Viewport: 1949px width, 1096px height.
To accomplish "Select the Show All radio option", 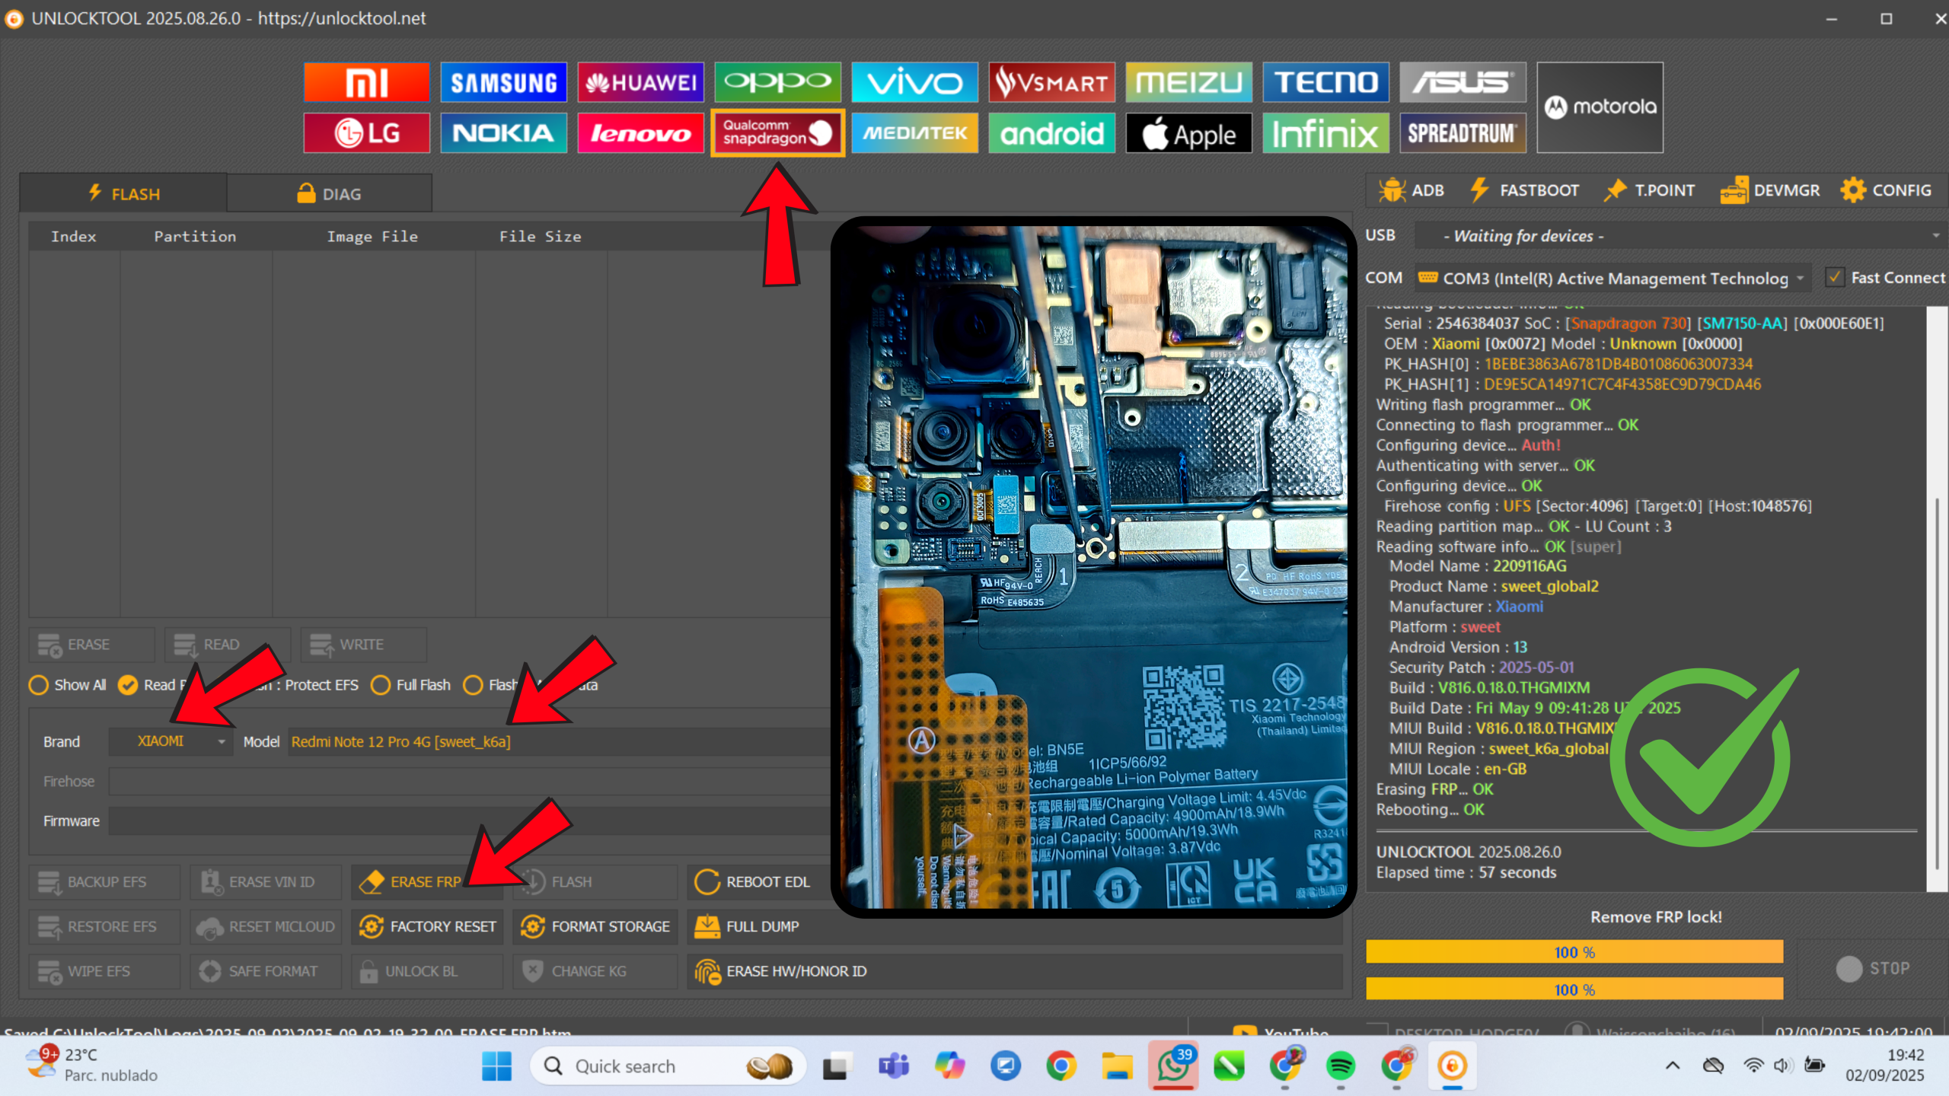I will click(67, 685).
